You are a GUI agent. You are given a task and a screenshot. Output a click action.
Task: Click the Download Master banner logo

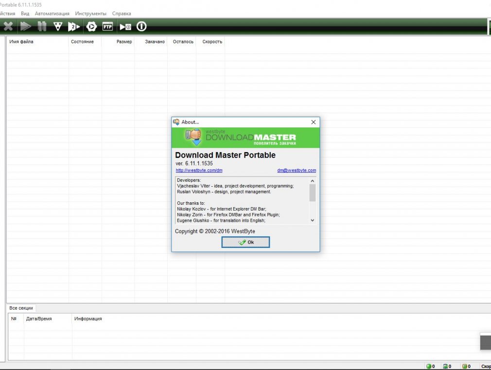pyautogui.click(x=245, y=138)
